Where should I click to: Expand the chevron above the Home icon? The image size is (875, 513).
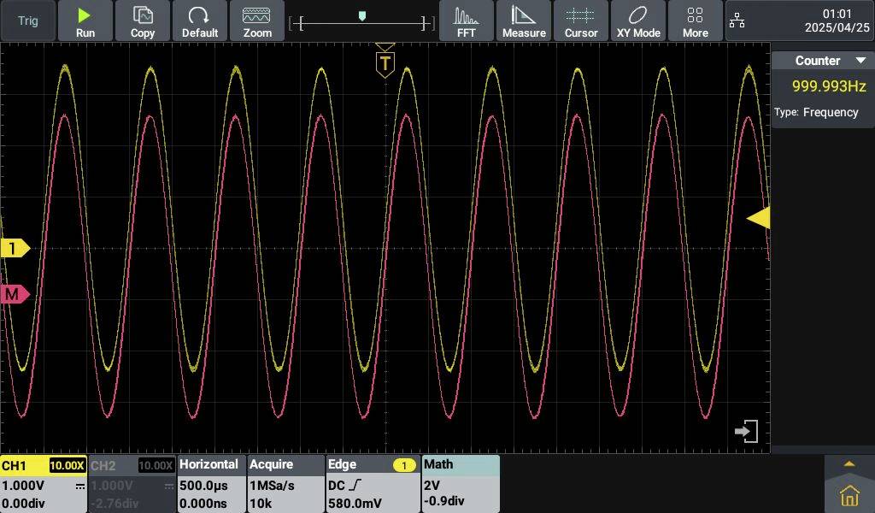848,464
